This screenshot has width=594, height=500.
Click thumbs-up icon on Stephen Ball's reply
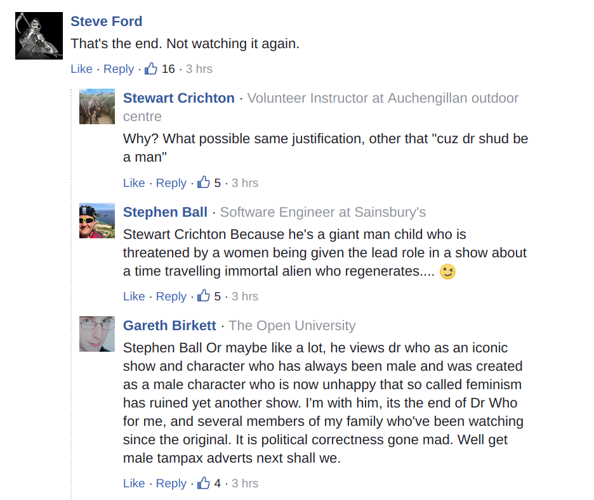pos(204,296)
